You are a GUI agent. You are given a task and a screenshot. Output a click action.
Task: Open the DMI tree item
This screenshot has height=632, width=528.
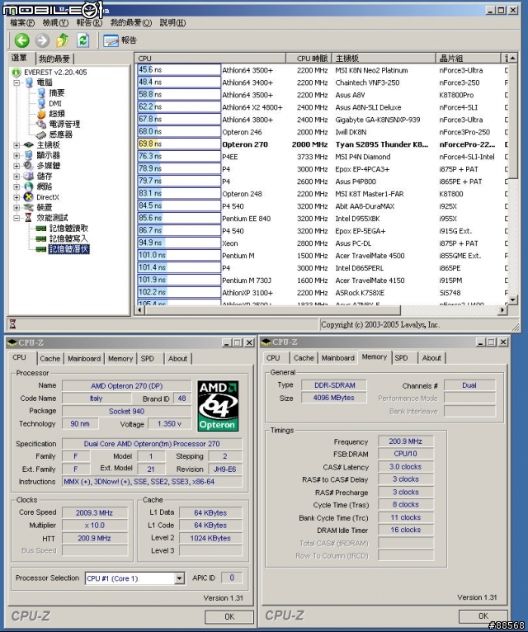(x=55, y=103)
